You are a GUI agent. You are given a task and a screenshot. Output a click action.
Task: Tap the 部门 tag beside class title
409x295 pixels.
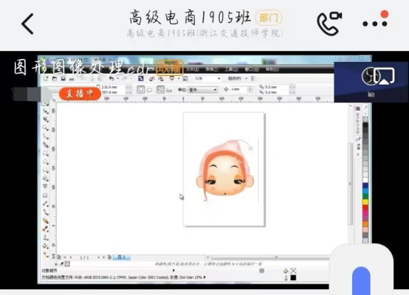click(x=269, y=18)
